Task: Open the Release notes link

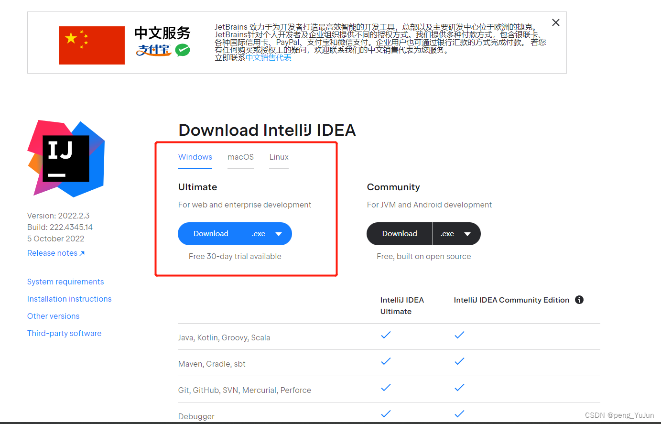Action: (56, 253)
